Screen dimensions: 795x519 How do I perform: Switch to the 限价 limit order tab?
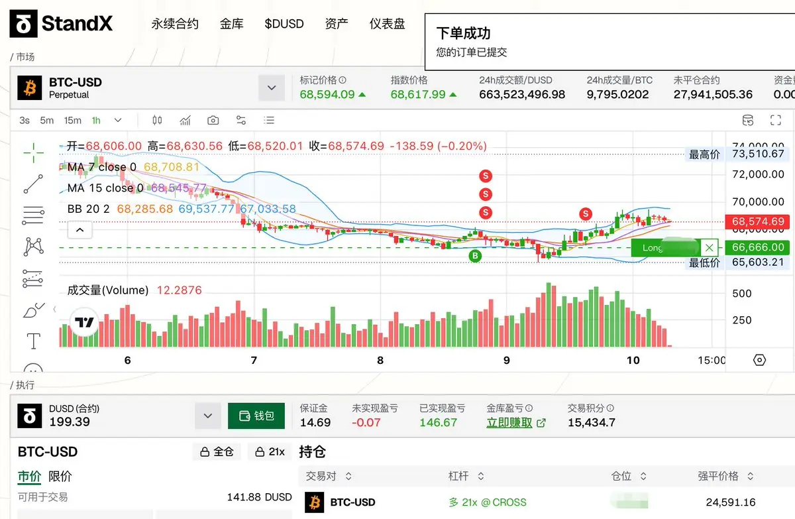point(60,476)
